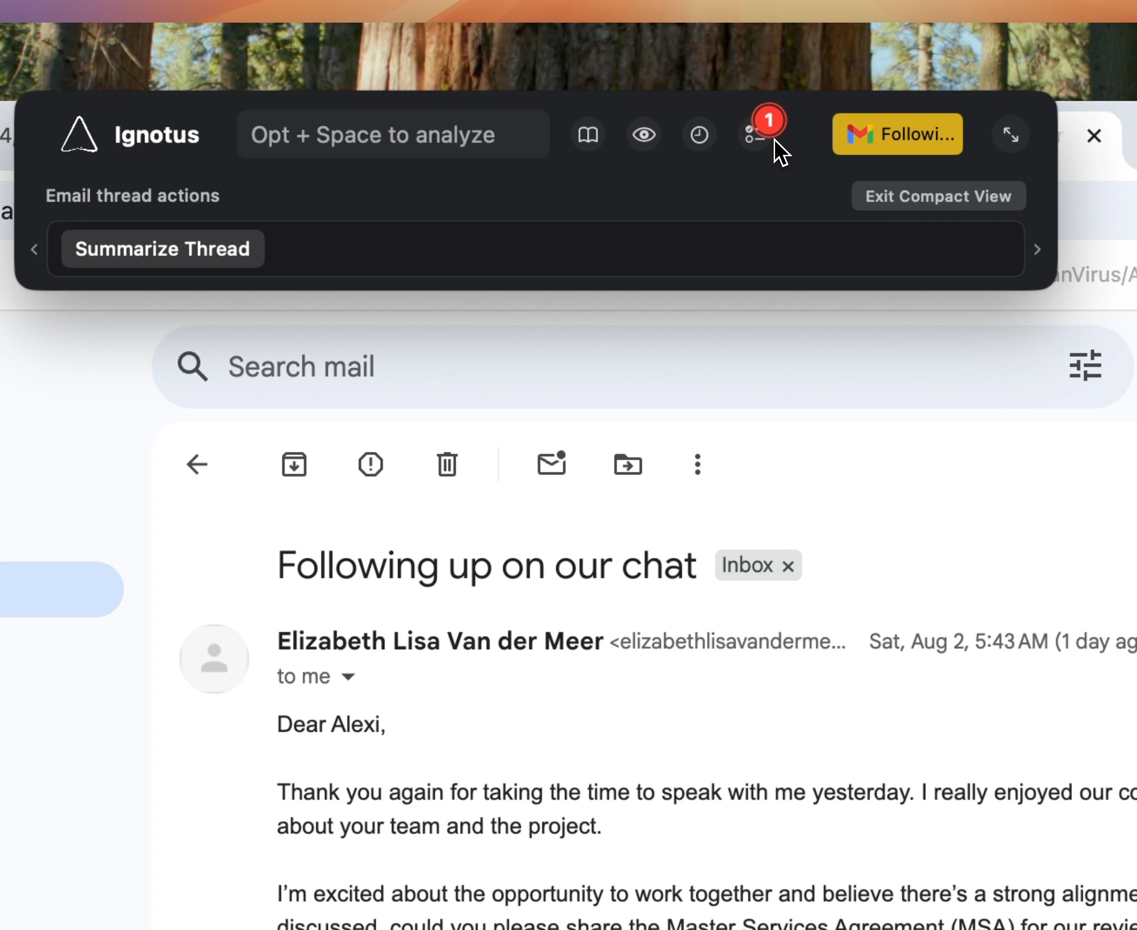Open the yellow Gmail 'Followi...' tab

click(x=897, y=134)
